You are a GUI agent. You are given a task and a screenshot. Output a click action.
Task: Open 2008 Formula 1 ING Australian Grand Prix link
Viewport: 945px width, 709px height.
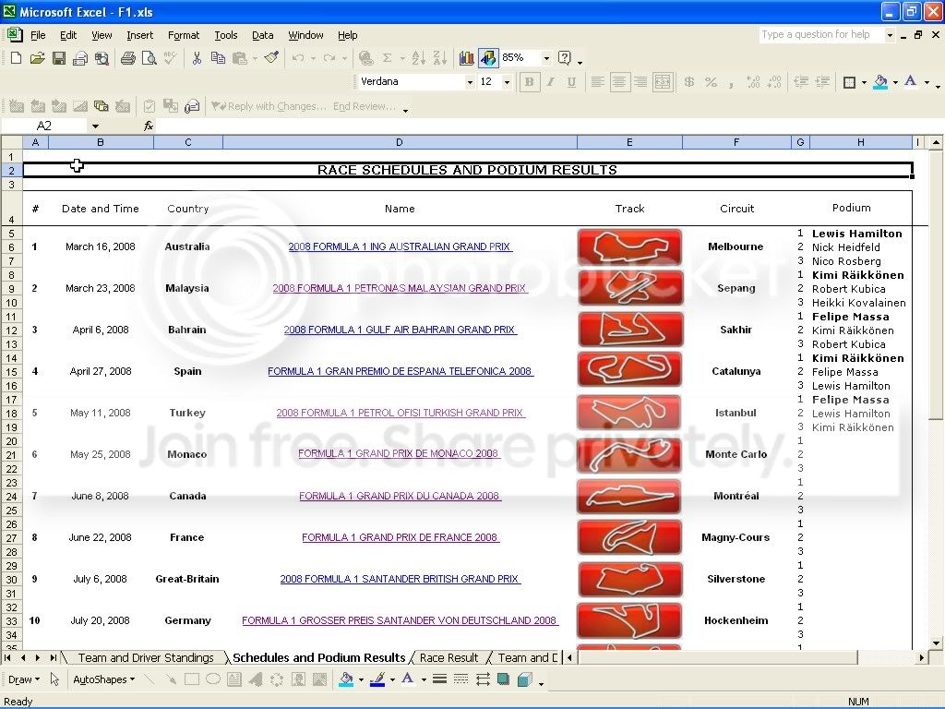(401, 246)
